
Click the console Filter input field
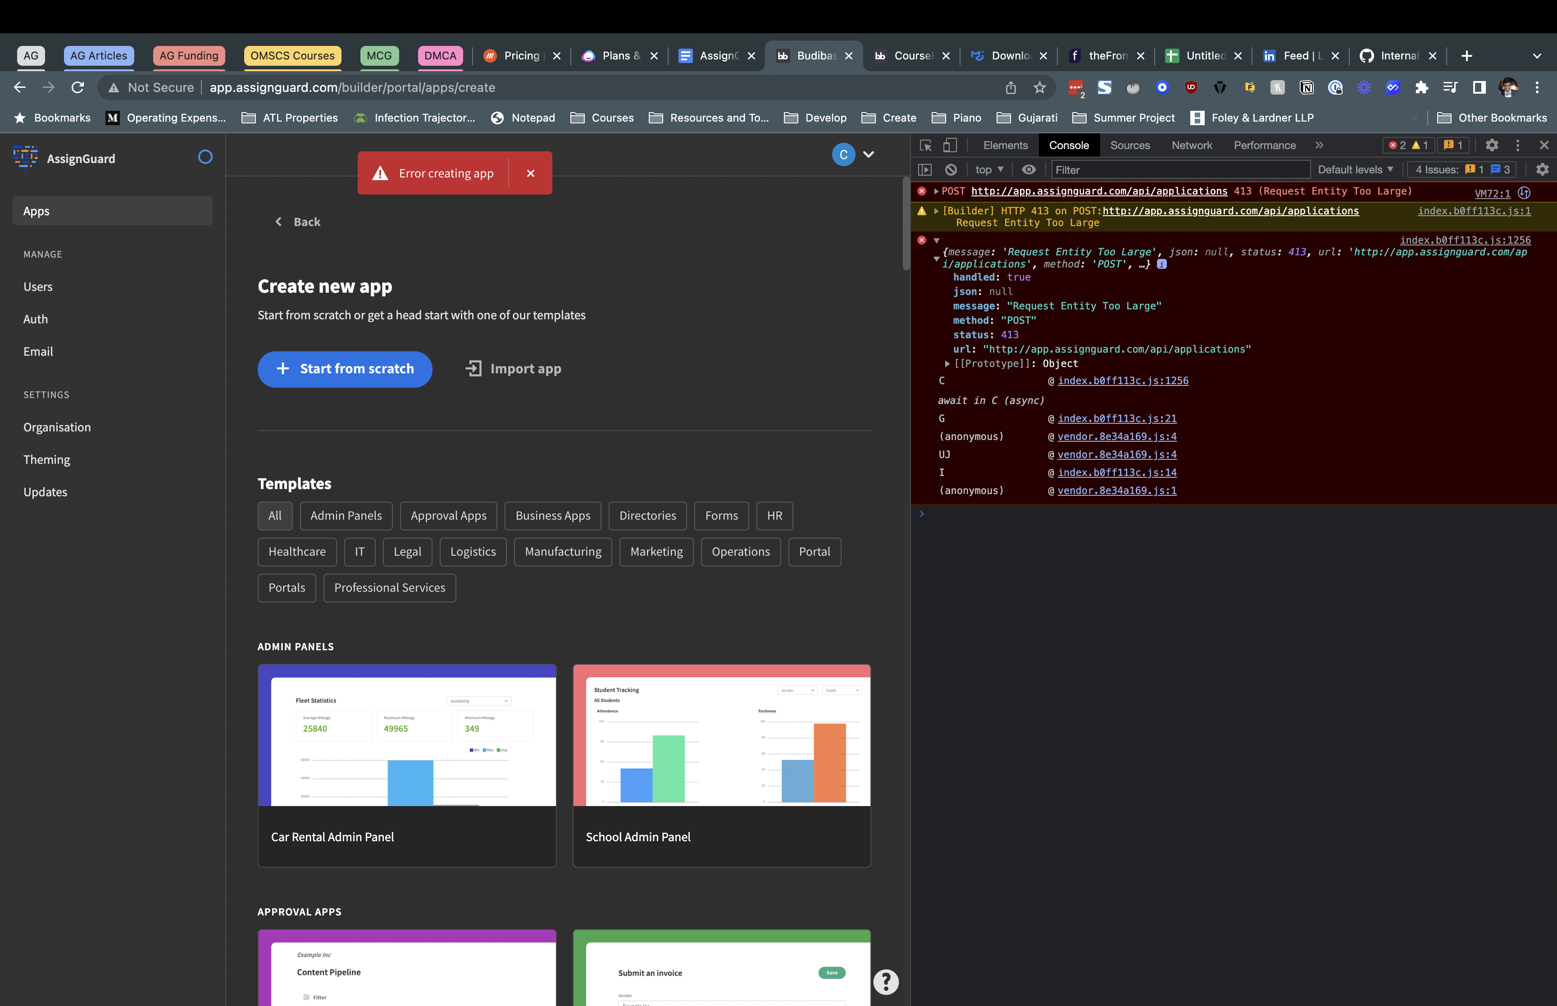pyautogui.click(x=1180, y=170)
